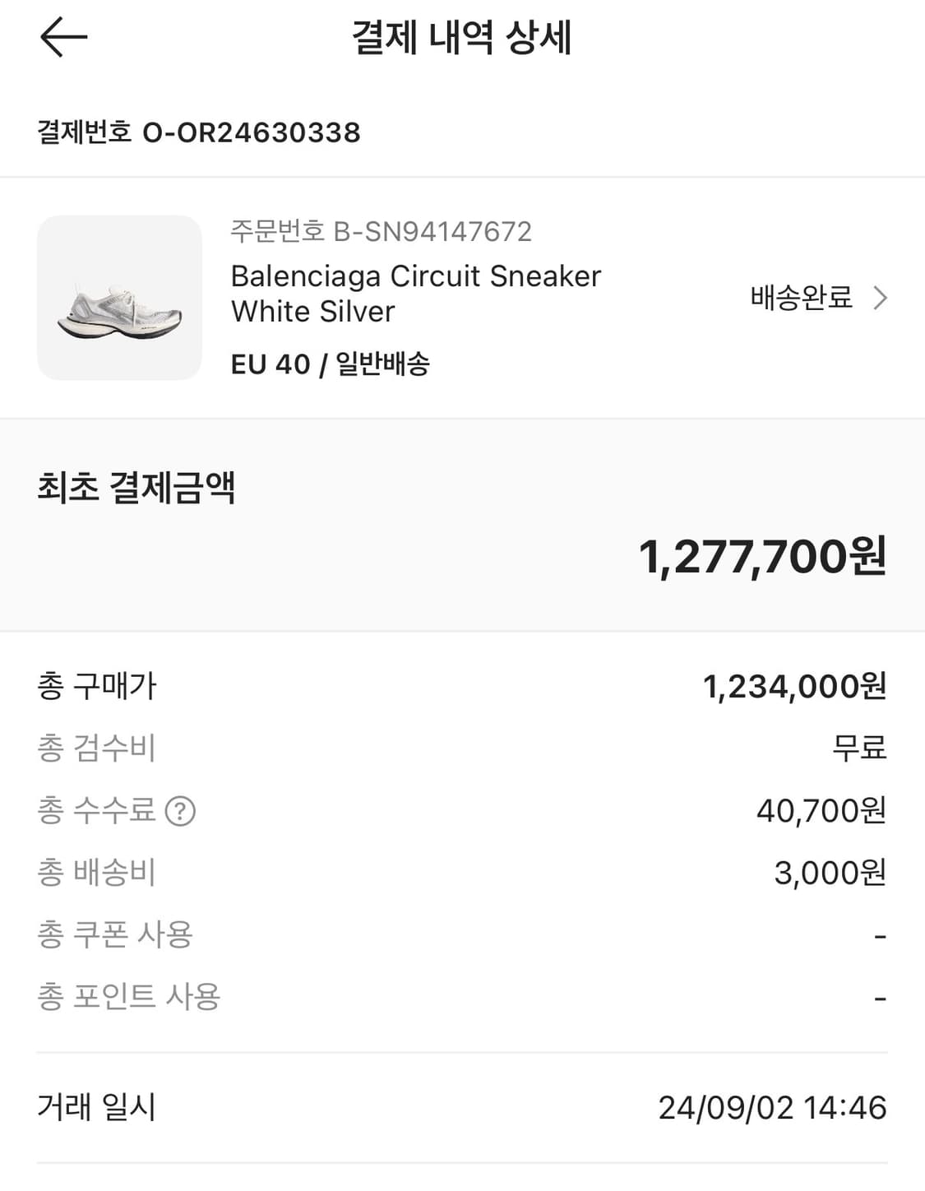Click the 총 배송비 shipping fee label

96,873
